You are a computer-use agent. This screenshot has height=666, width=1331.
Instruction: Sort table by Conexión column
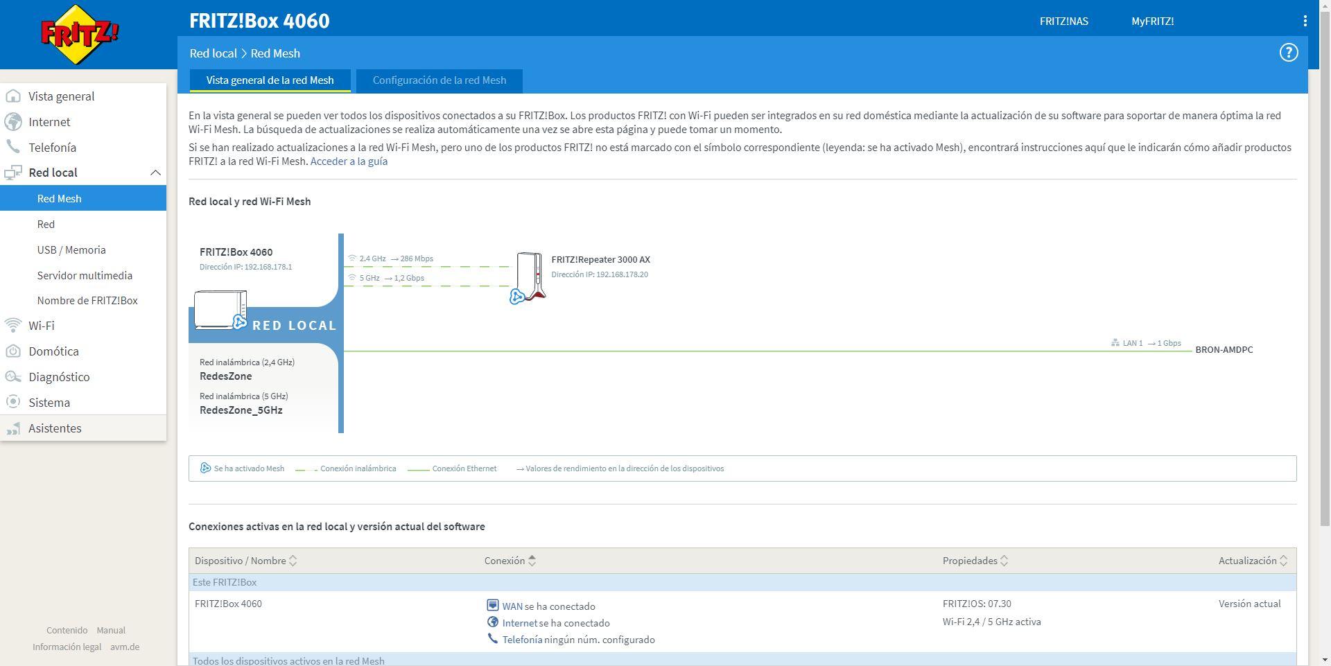tap(532, 561)
